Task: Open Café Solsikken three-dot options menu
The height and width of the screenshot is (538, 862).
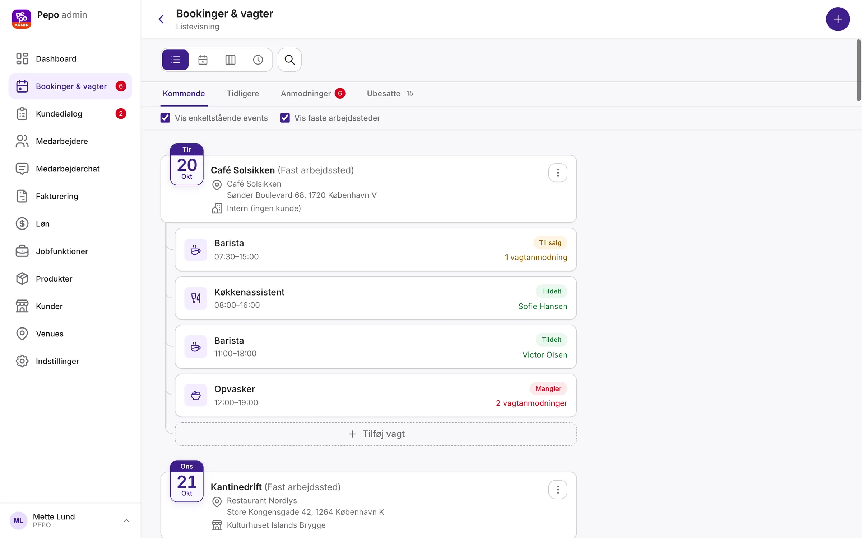Action: point(557,173)
